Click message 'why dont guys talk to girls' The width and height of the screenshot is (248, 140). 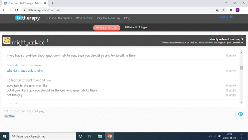coord(25,71)
